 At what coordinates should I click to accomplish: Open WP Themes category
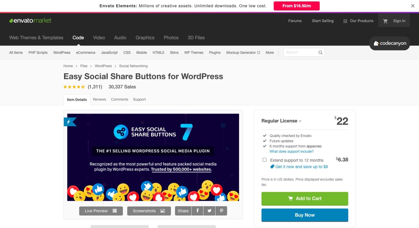coord(194,53)
